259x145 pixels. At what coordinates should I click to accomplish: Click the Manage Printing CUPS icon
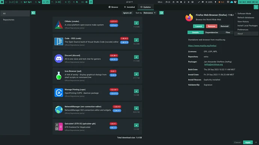coord(59,93)
